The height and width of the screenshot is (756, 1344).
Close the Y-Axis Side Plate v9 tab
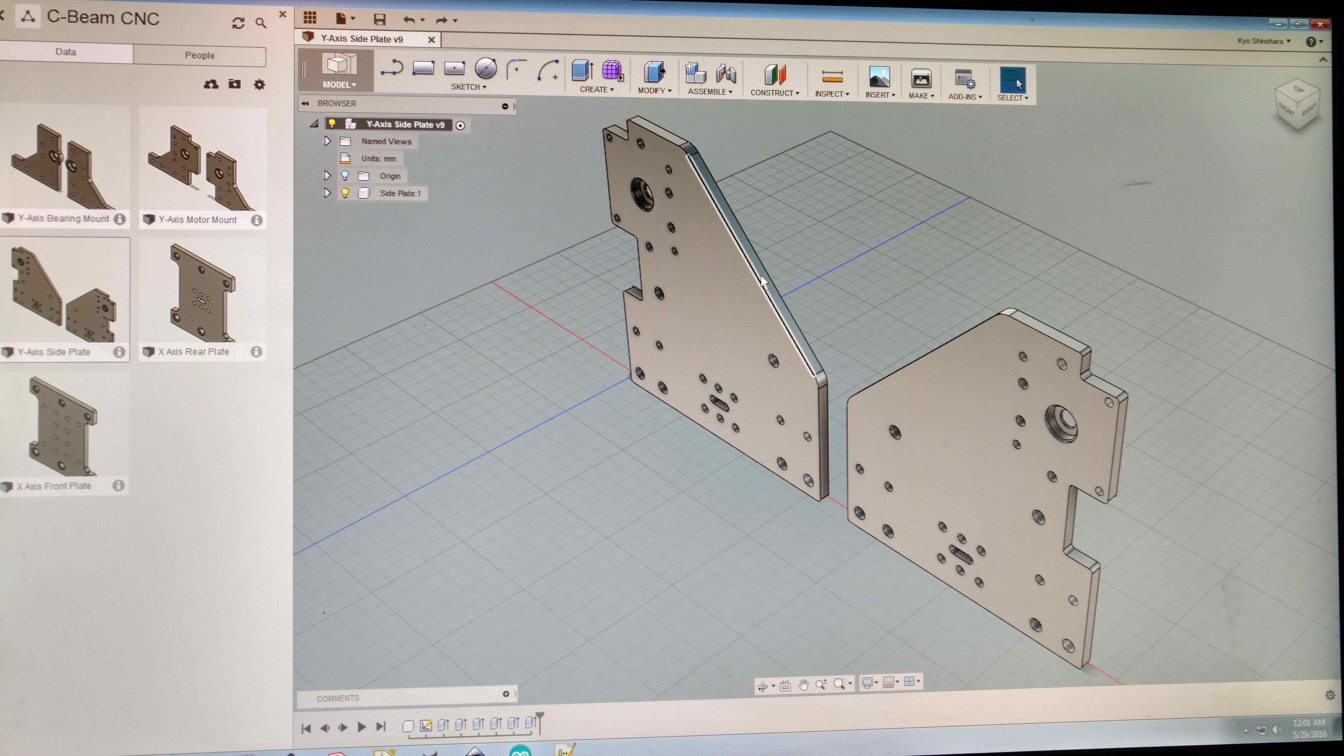point(432,40)
